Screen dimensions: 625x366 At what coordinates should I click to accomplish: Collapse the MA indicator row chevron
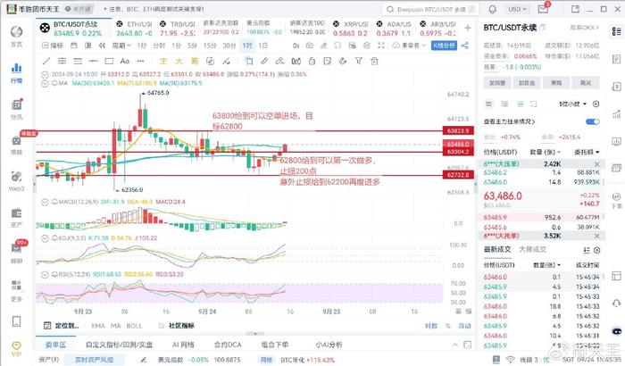(x=45, y=83)
